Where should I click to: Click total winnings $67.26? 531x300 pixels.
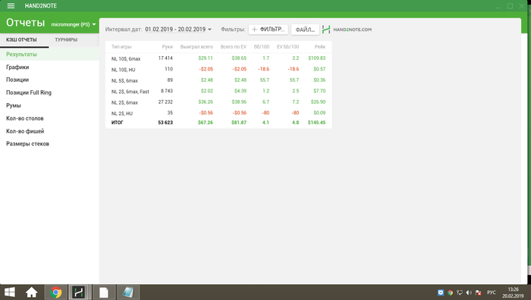point(206,123)
